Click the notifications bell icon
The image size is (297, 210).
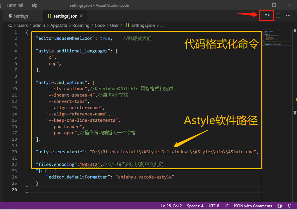pyautogui.click(x=289, y=206)
